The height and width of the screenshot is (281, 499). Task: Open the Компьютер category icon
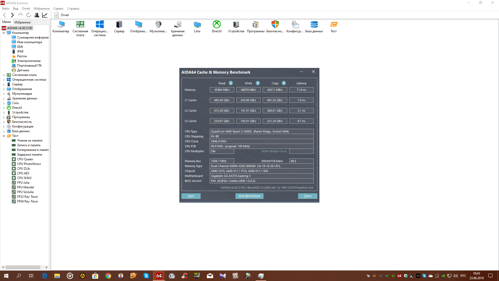click(61, 27)
